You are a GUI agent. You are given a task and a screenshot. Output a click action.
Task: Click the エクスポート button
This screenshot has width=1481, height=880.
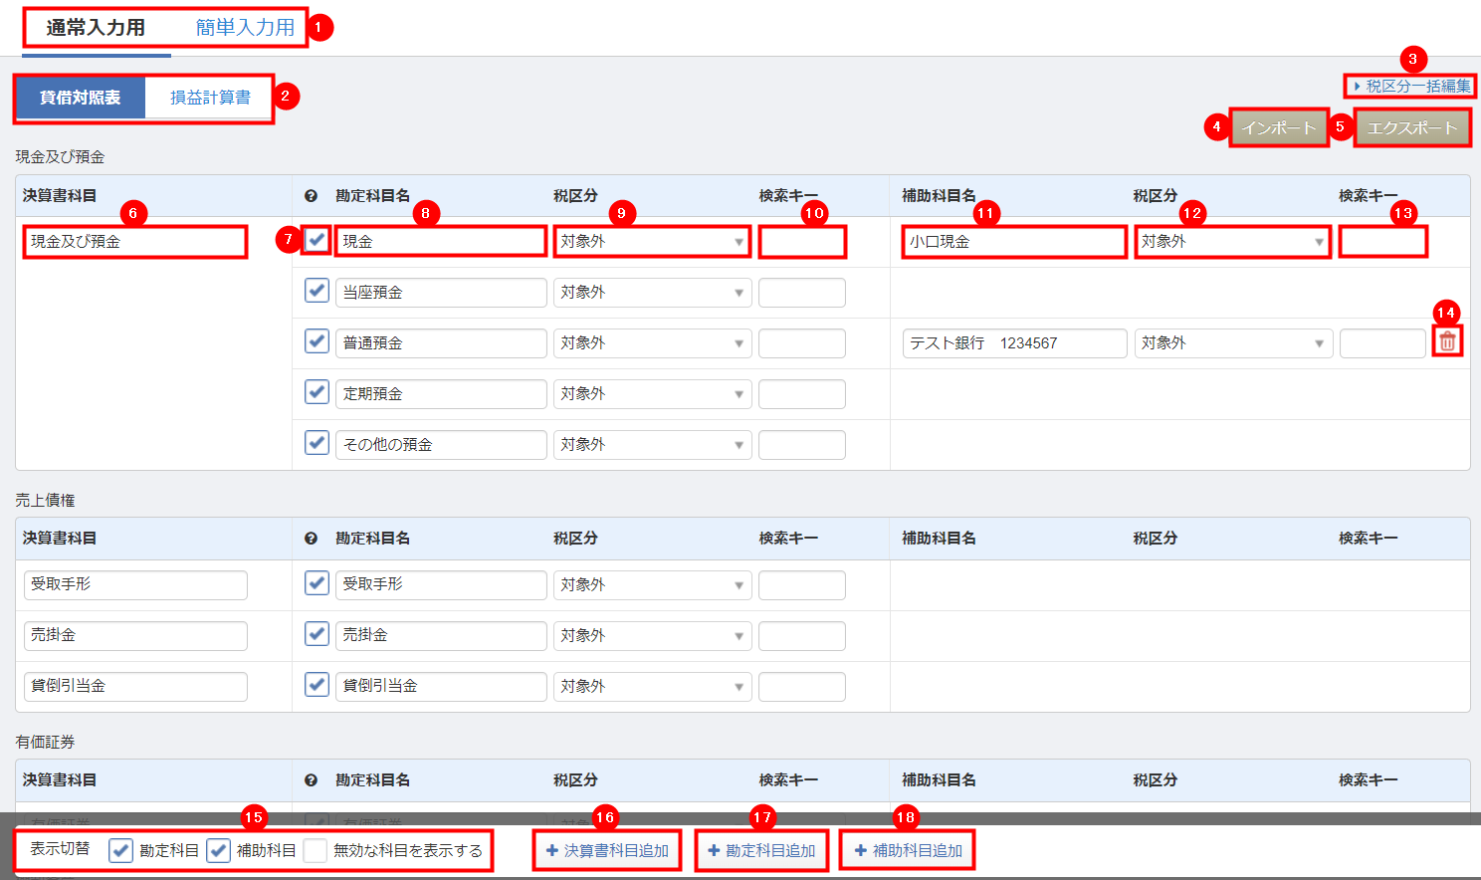(1412, 127)
